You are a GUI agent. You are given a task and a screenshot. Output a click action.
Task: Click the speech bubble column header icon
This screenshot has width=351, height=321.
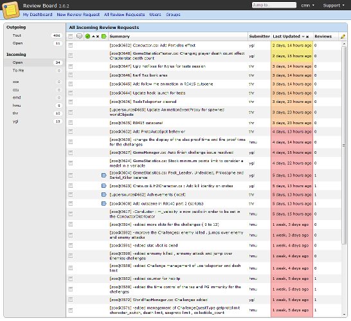[x=79, y=36]
